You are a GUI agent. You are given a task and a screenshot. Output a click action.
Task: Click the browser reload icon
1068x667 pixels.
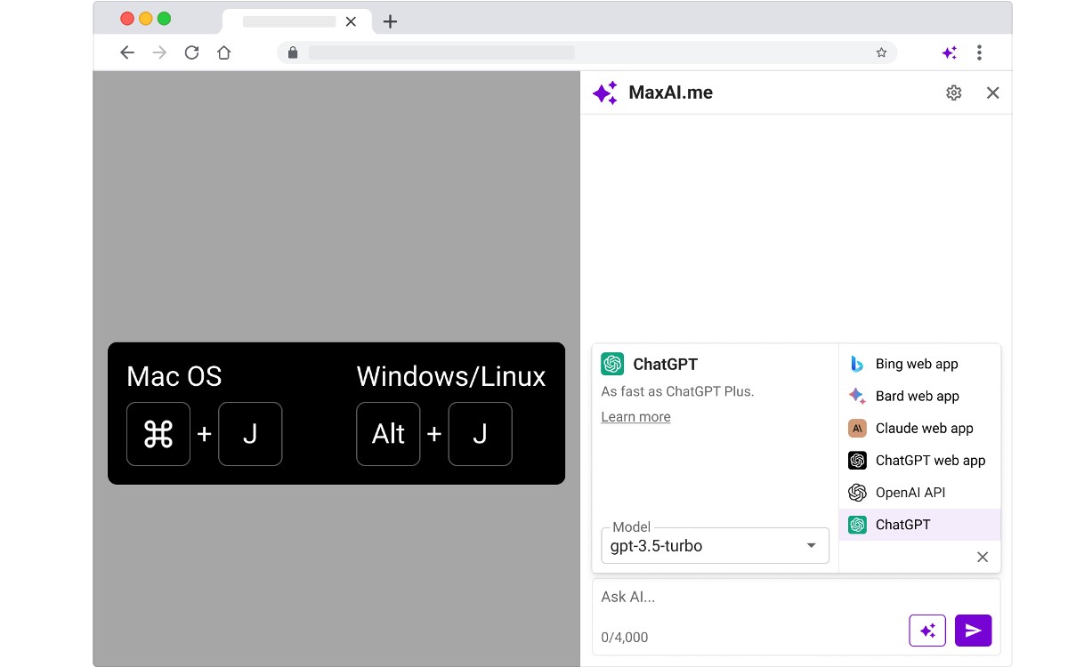pyautogui.click(x=191, y=52)
